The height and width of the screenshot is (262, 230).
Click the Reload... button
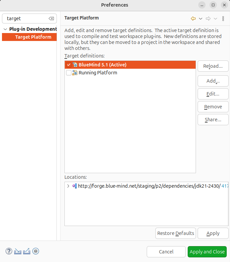pos(213,66)
